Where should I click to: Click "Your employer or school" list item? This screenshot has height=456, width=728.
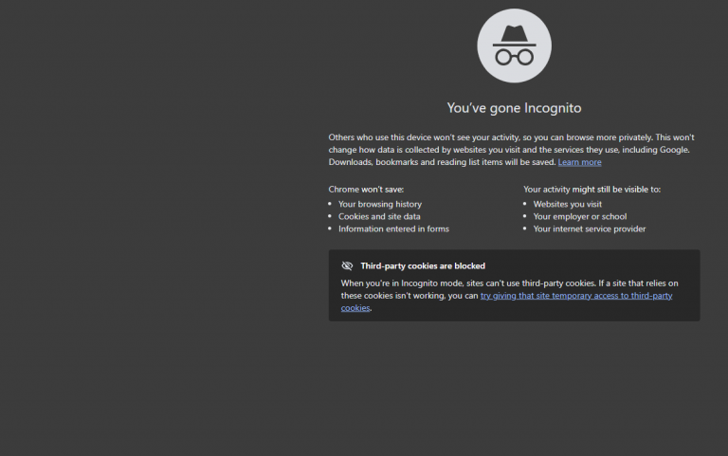(580, 216)
